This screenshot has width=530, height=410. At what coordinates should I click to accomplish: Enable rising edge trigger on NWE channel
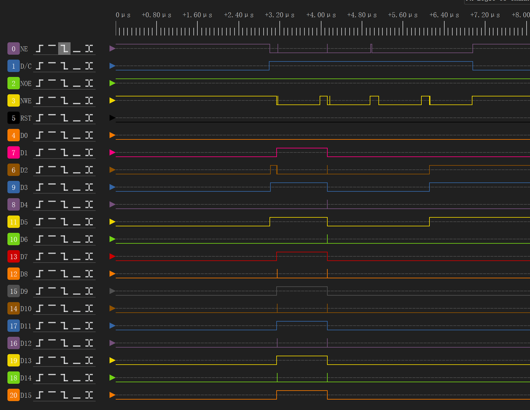[40, 100]
